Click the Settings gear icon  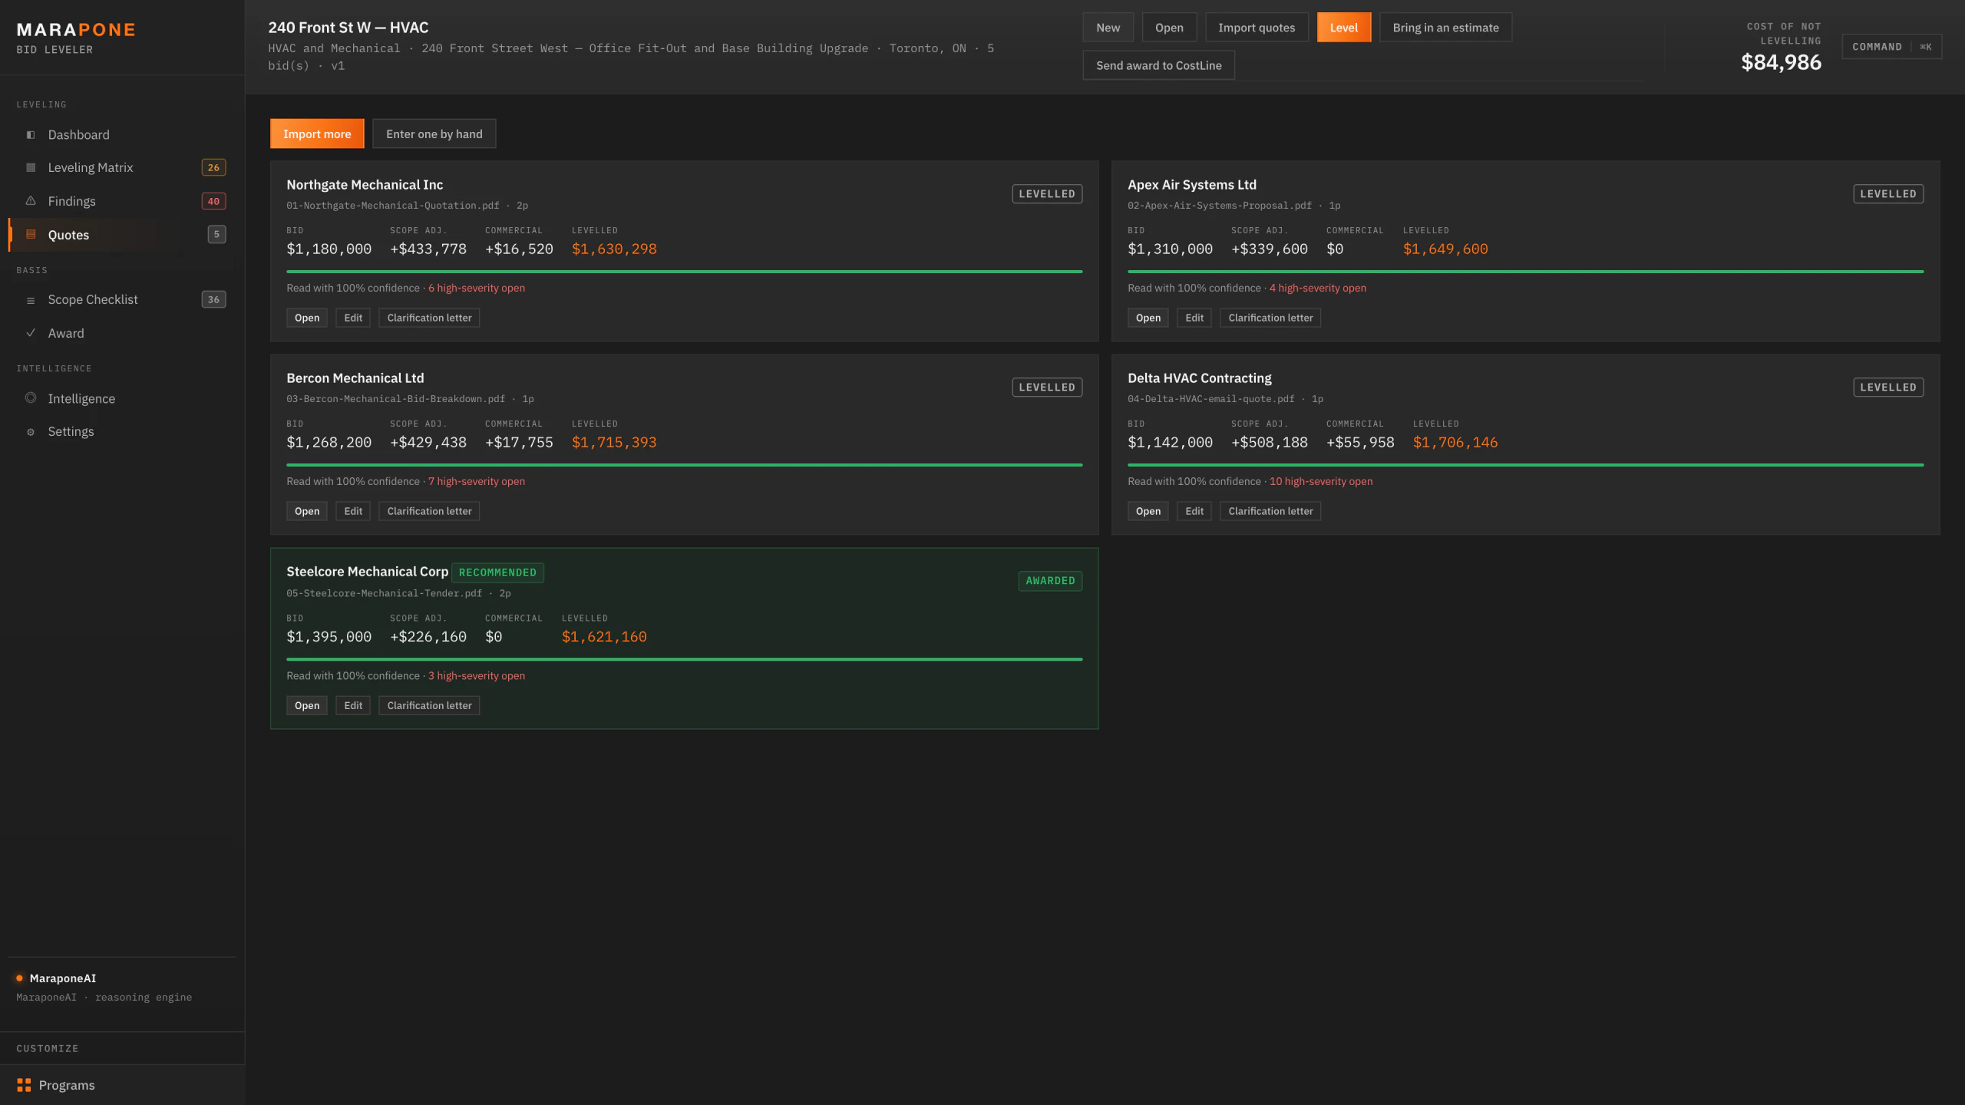[x=31, y=432]
